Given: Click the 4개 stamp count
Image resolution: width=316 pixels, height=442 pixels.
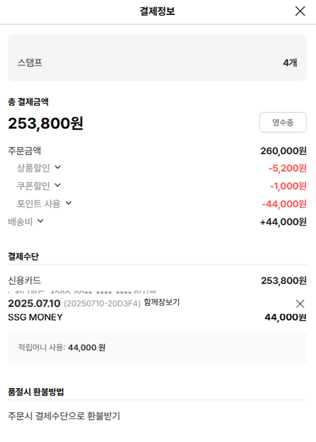Looking at the screenshot, I should [x=290, y=63].
